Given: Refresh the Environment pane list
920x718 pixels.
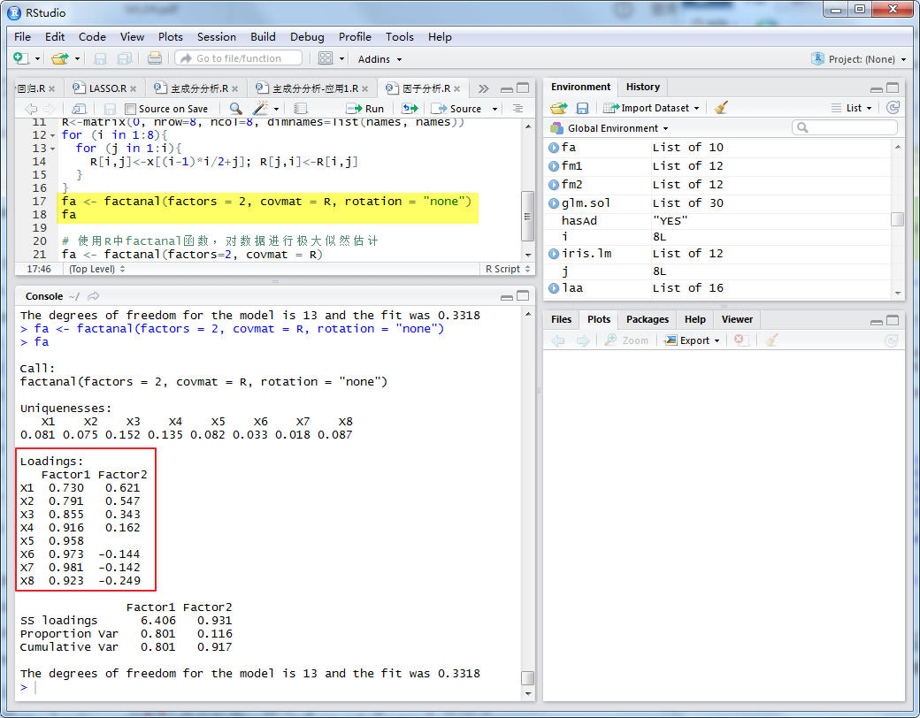Looking at the screenshot, I should click(x=893, y=108).
